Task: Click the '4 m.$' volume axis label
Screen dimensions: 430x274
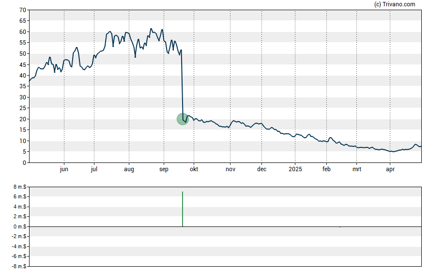Action: pos(20,207)
